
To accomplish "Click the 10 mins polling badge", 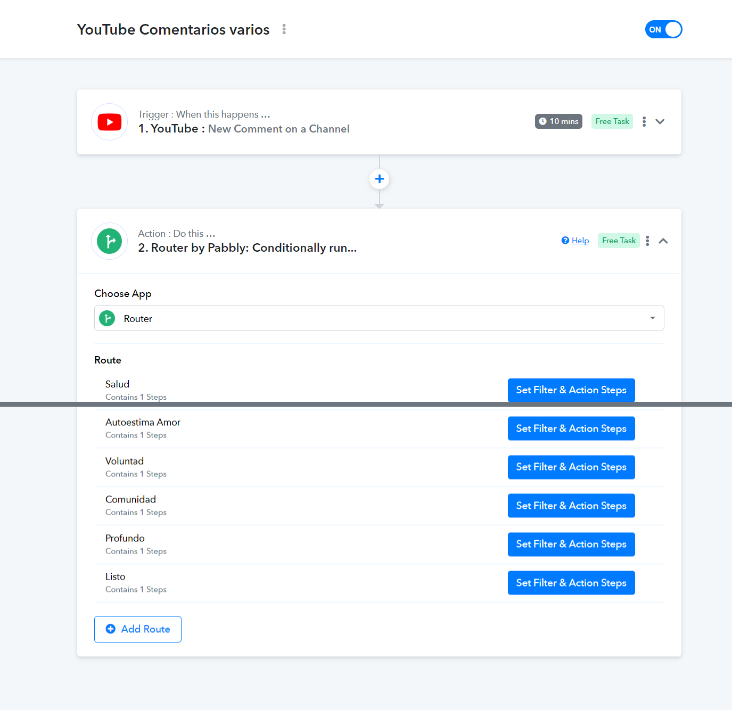I will (x=558, y=121).
